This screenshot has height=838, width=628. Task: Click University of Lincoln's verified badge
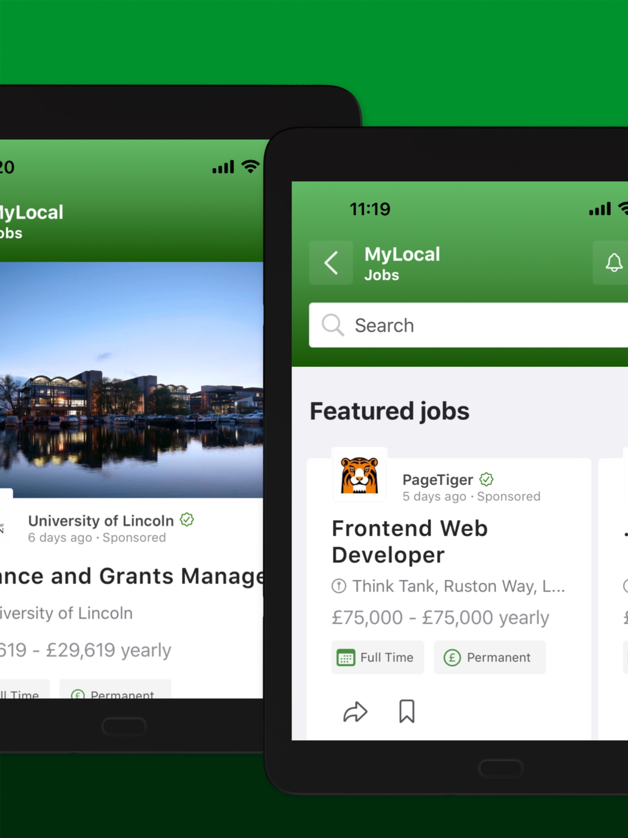tap(187, 519)
